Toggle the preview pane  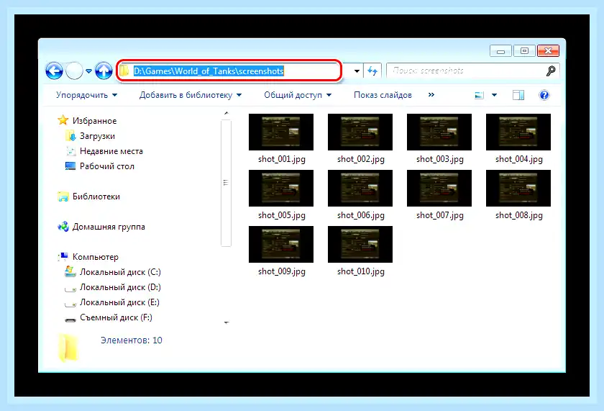point(518,95)
